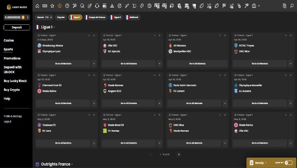
Task: Open the Soccer sport dropdown
Action: [44, 17]
